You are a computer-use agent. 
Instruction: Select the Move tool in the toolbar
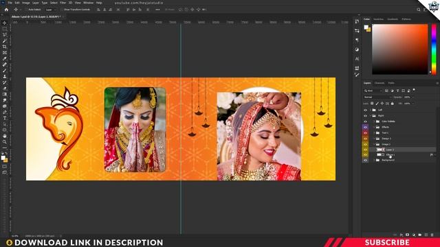pos(5,23)
